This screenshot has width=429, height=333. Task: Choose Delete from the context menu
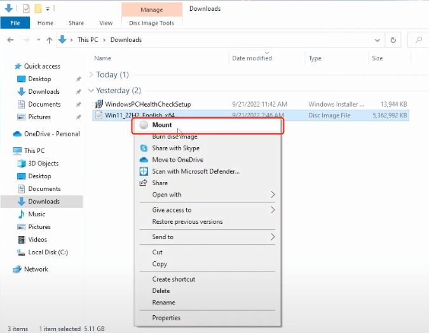click(207, 291)
